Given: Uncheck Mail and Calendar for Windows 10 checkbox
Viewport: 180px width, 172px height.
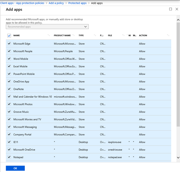Looking at the screenshot, I should [x=9, y=96].
